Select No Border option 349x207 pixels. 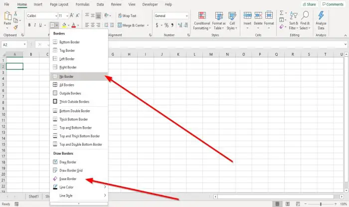(x=79, y=76)
